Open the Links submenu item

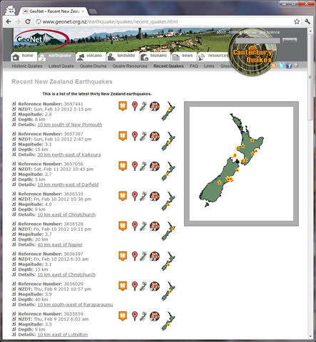click(x=209, y=66)
